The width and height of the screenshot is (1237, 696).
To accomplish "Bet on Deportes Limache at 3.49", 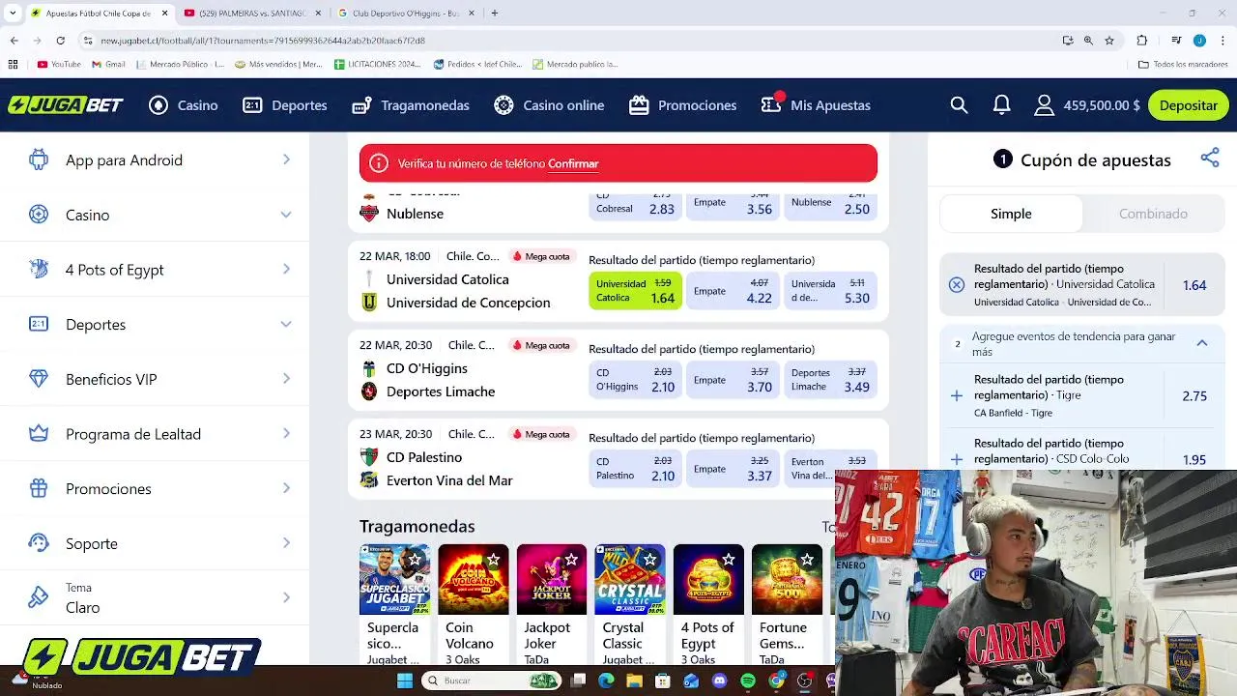I will (x=830, y=380).
